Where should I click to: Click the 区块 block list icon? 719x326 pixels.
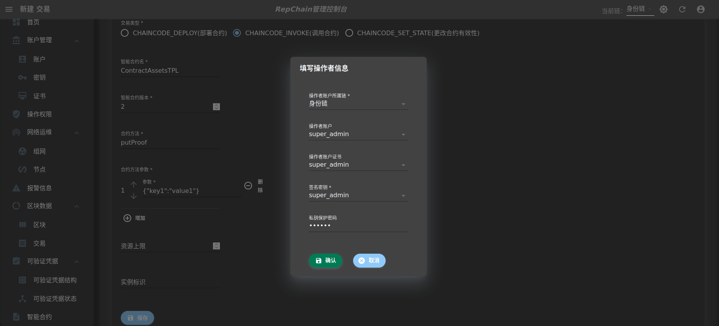22,225
